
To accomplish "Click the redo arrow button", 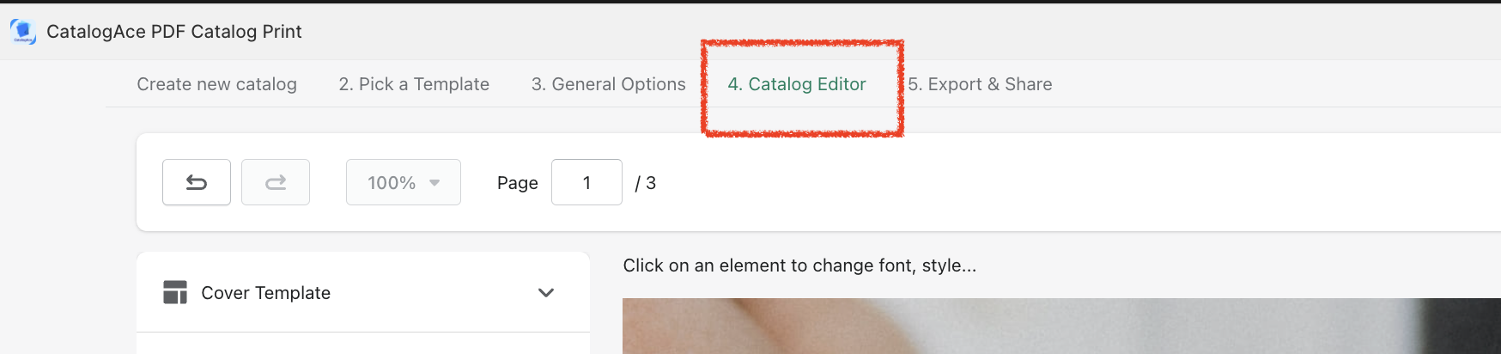I will (276, 182).
